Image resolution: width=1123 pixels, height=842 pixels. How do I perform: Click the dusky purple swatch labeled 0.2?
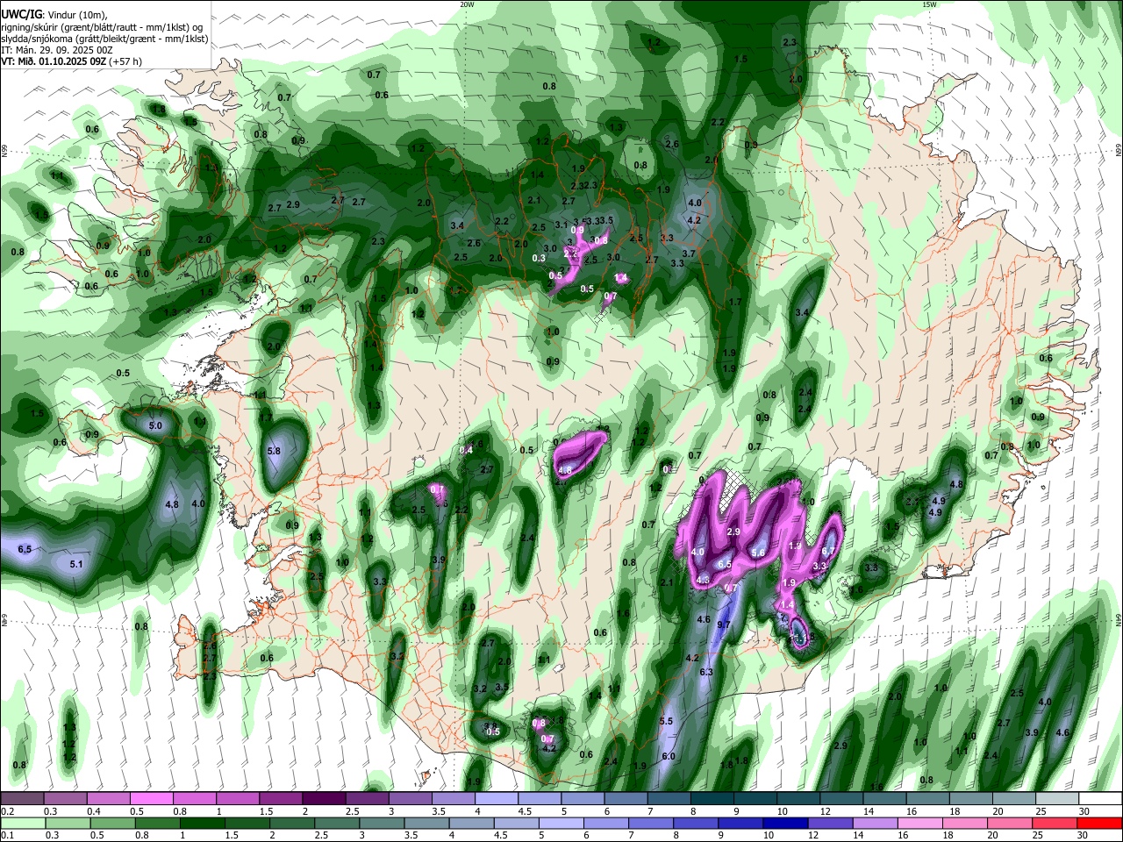click(22, 798)
